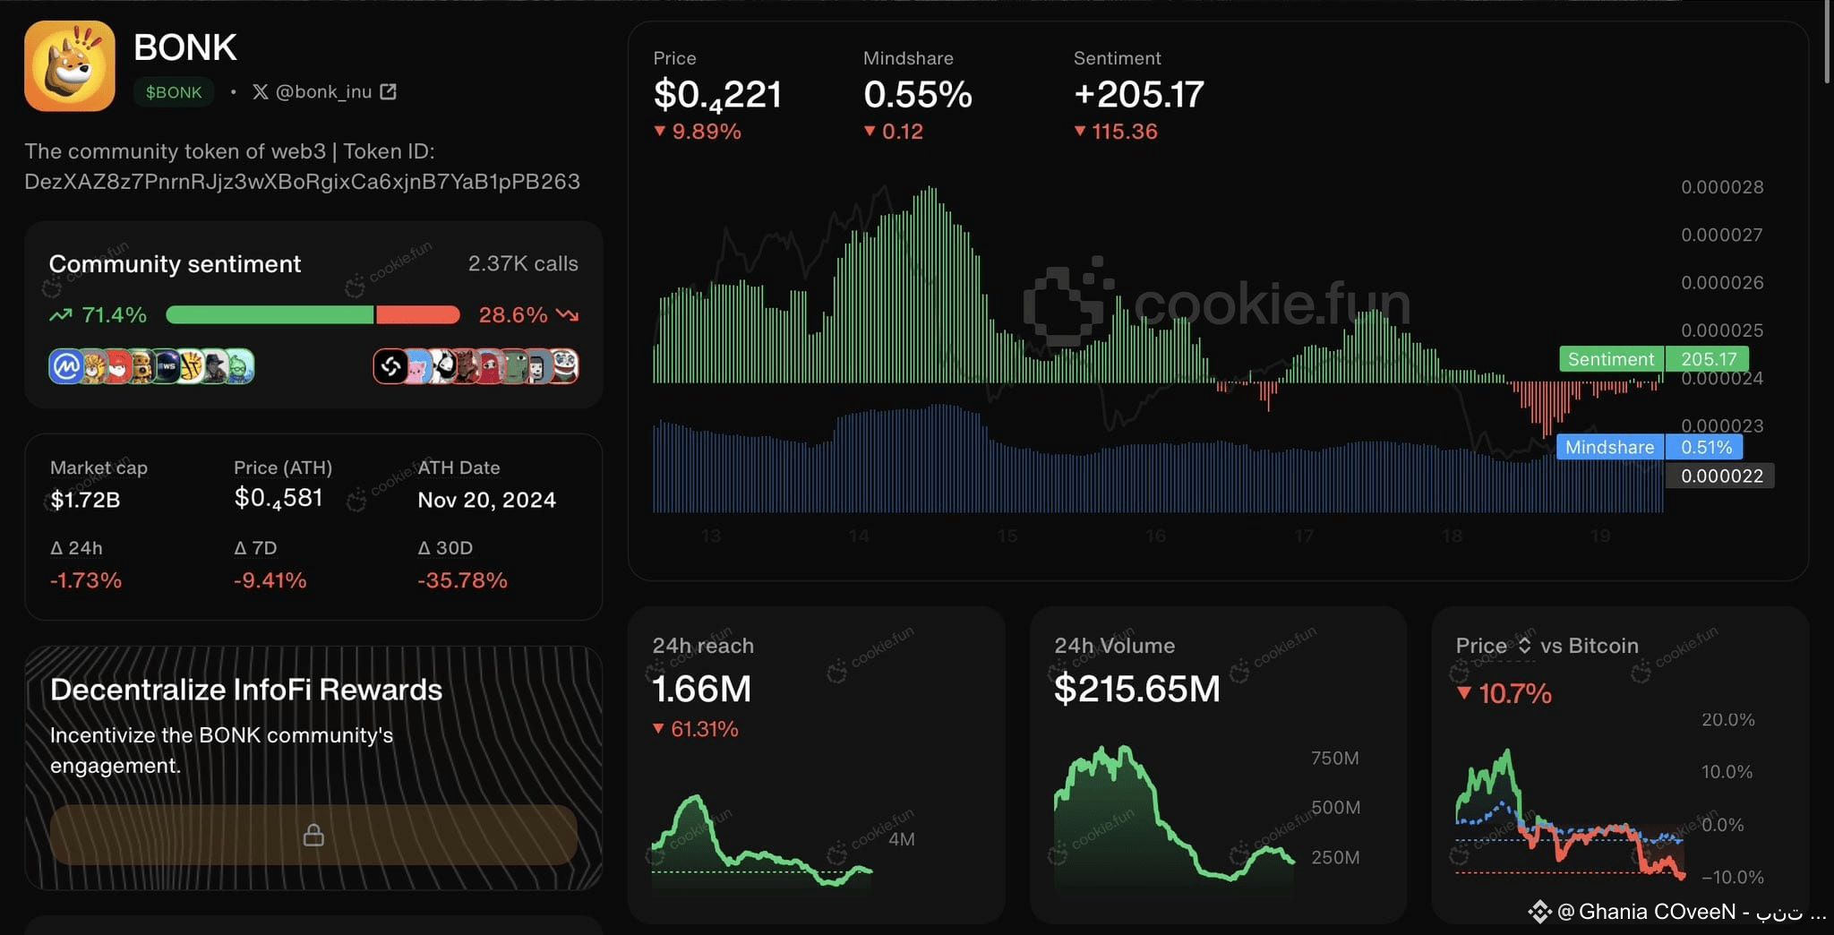Click the red down triangle next to 9.89%

[660, 131]
